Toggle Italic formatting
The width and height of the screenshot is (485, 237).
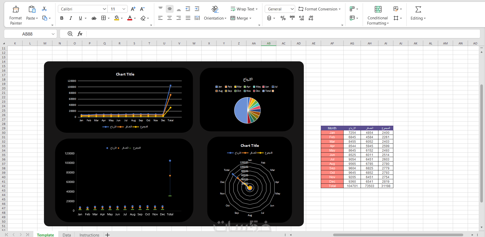point(71,18)
